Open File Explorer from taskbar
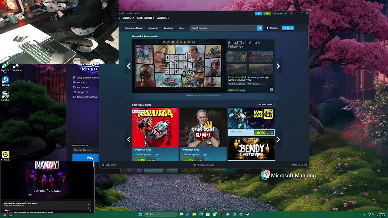Viewport: 388px width, 218px height. point(194,214)
